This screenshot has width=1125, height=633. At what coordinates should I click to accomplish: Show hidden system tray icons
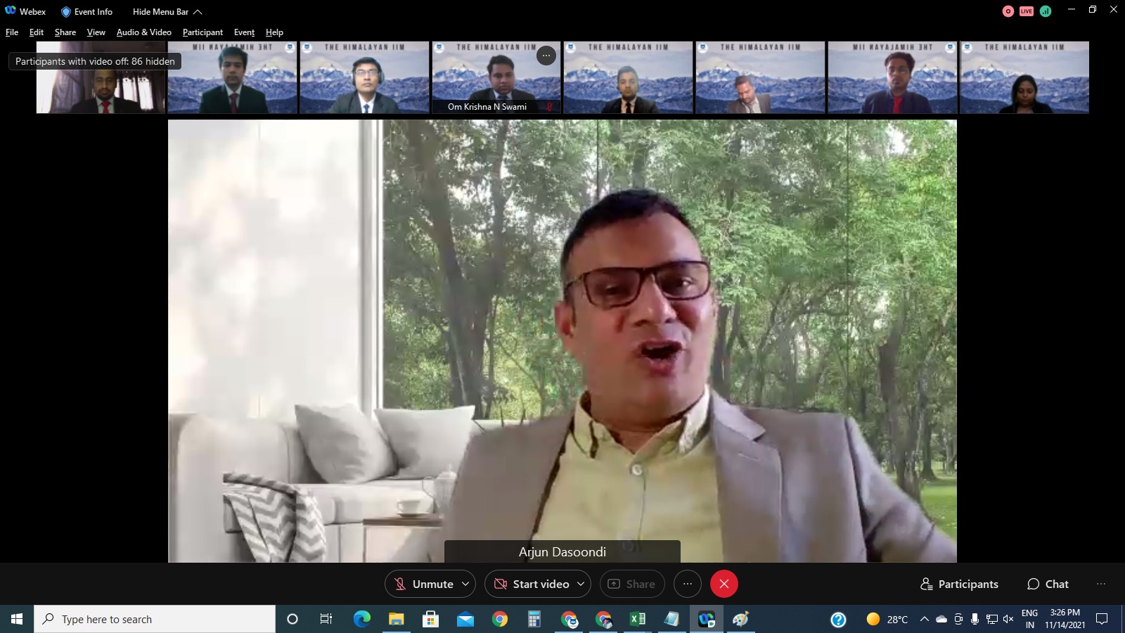pos(925,619)
